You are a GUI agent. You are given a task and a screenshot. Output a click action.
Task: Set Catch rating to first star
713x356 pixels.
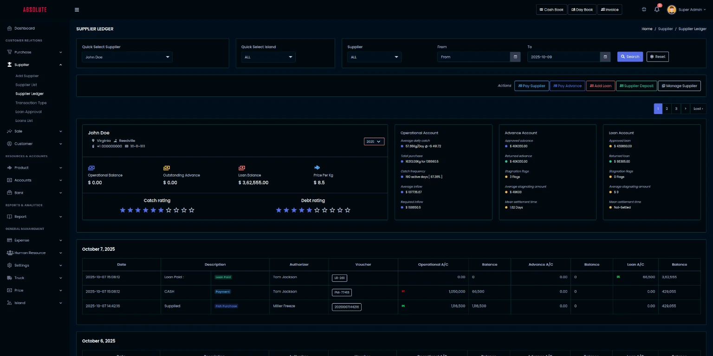tap(123, 210)
